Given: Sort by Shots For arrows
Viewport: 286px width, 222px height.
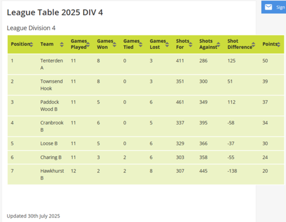Looking at the screenshot, I should 191,44.
